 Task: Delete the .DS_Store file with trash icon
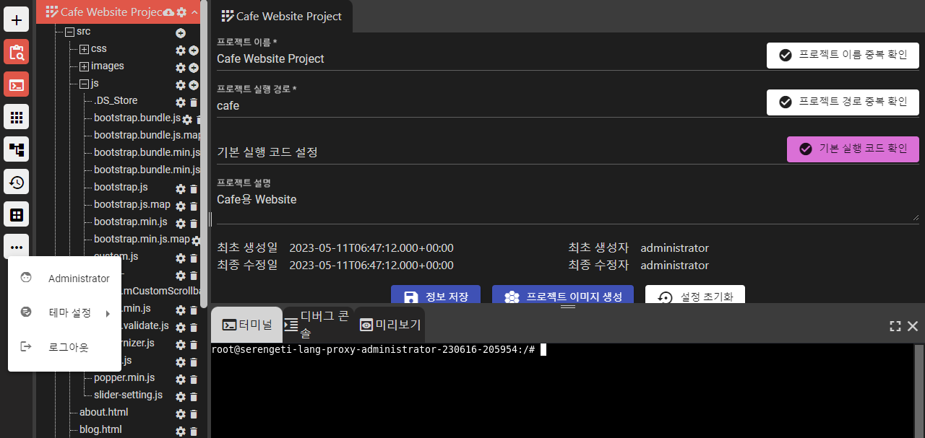pos(194,102)
